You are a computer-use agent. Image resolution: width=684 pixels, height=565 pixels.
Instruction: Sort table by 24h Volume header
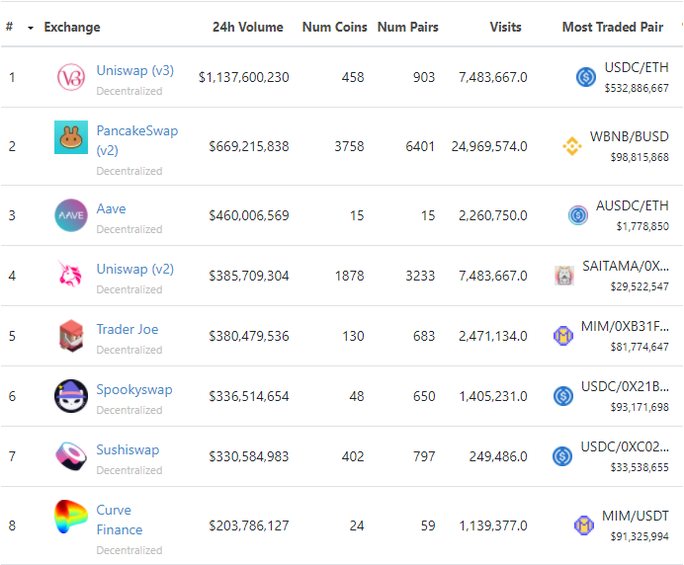(x=248, y=28)
